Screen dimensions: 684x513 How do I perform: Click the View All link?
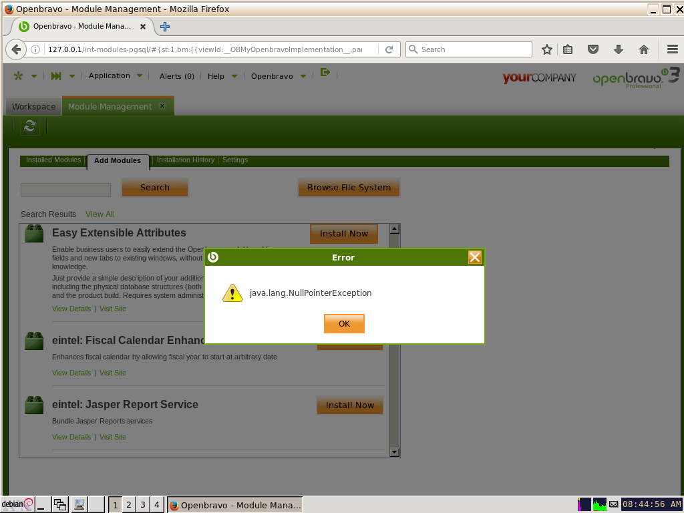(x=100, y=214)
